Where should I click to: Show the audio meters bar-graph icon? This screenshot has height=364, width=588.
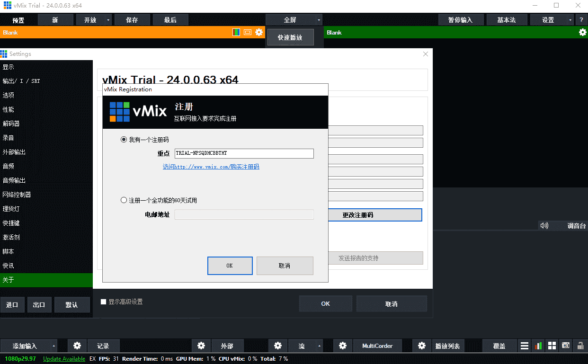tap(538, 346)
